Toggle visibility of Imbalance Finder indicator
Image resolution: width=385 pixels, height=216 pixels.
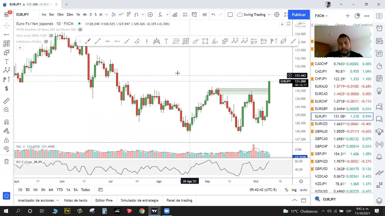pos(46,41)
